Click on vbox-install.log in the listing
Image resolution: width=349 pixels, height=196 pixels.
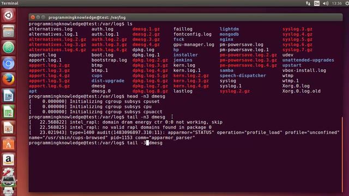click(304, 70)
